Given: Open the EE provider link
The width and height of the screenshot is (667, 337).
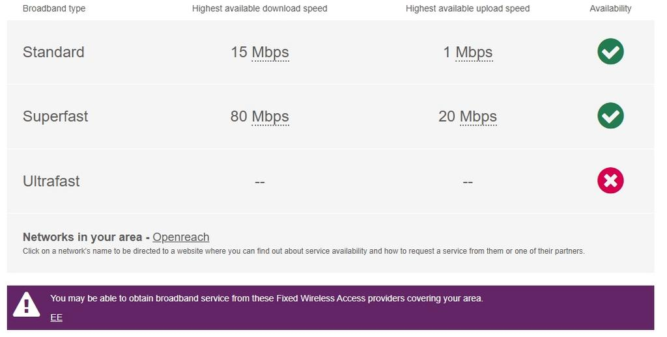Looking at the screenshot, I should click(x=56, y=317).
